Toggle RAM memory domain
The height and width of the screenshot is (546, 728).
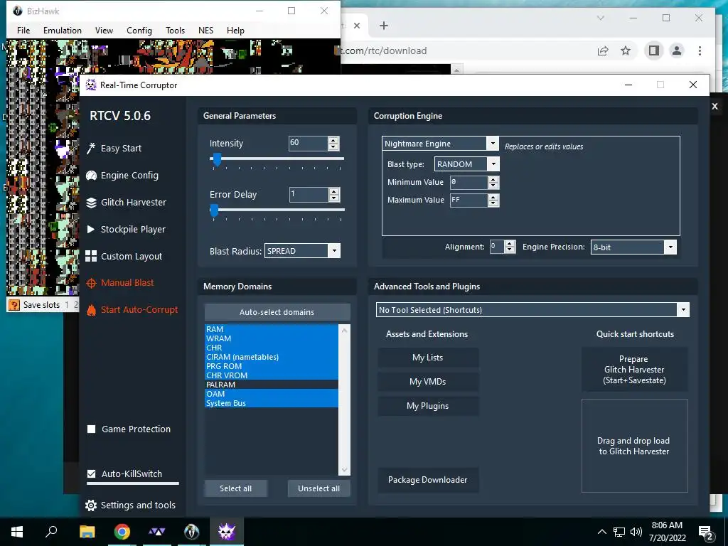point(272,328)
